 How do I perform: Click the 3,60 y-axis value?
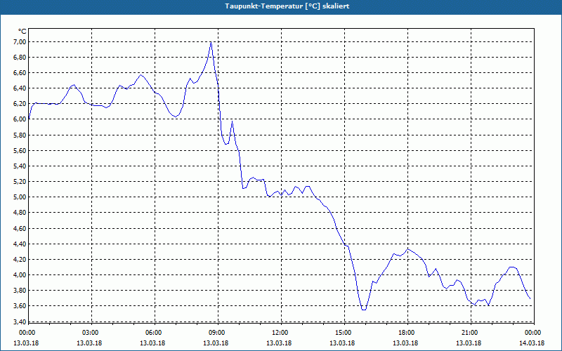coord(20,306)
